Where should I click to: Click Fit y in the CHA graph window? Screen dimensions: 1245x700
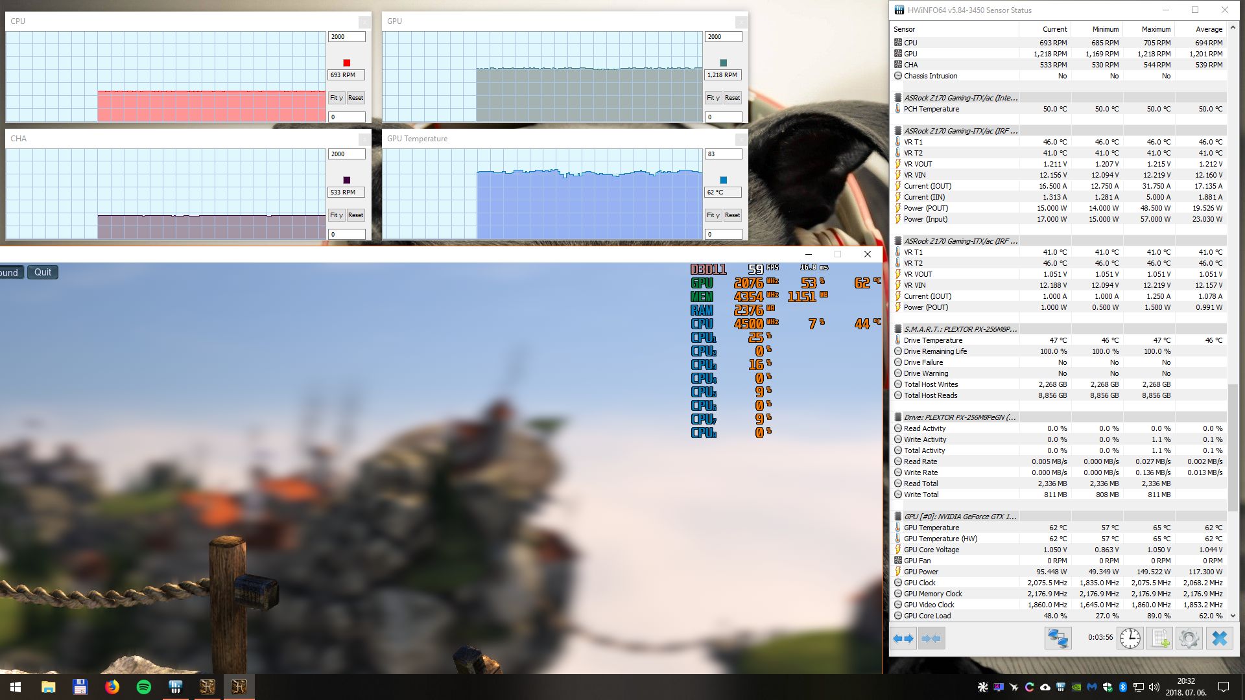336,215
